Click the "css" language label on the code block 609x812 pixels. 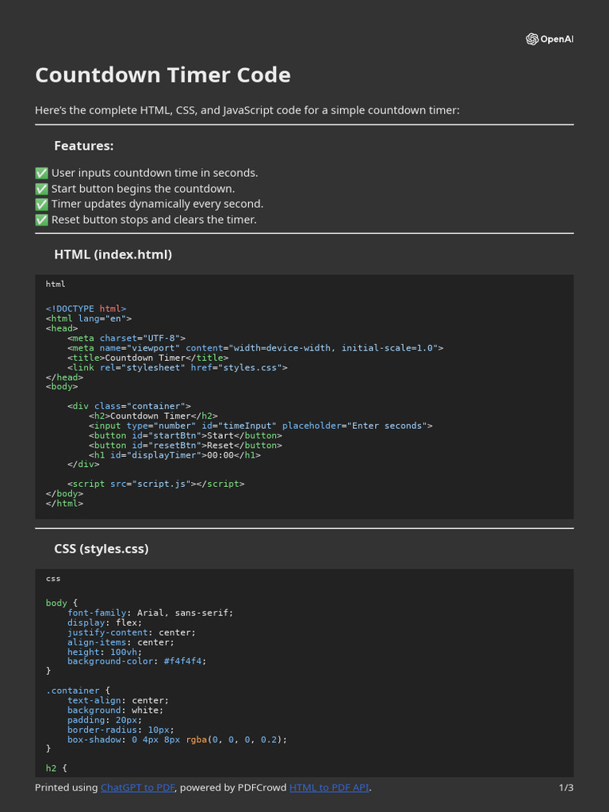(53, 578)
